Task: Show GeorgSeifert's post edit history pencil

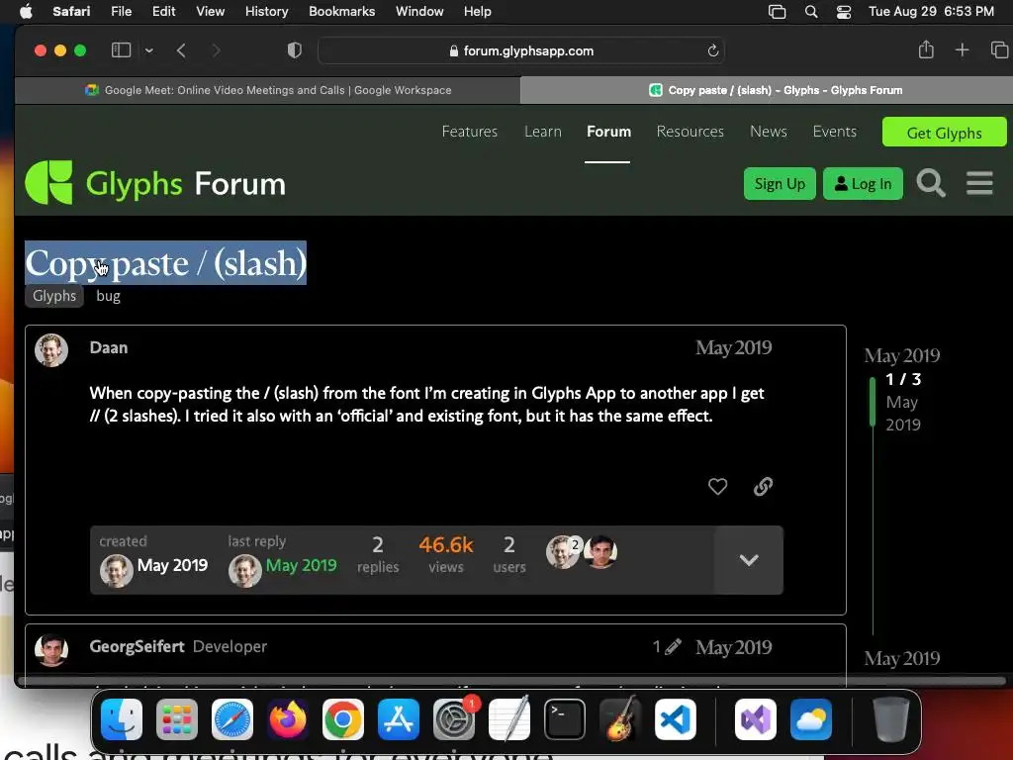Action: click(x=667, y=646)
